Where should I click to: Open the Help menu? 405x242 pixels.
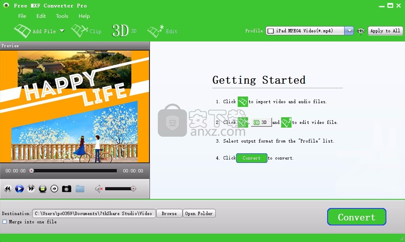coord(84,16)
